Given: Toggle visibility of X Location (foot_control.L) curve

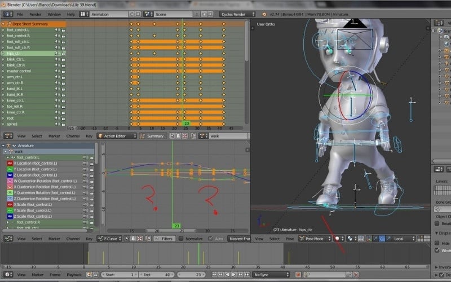Looking at the screenshot, I should [x=10, y=163].
